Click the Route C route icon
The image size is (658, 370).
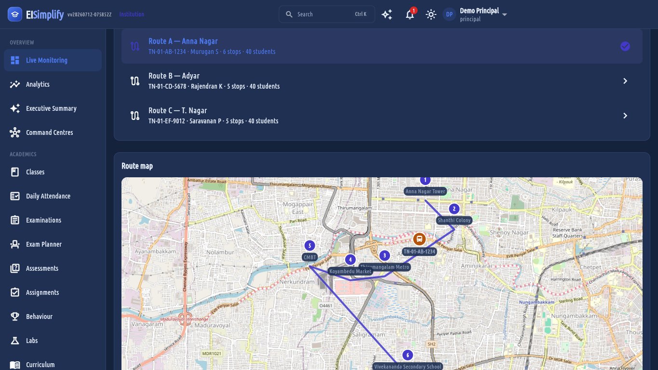(x=135, y=116)
